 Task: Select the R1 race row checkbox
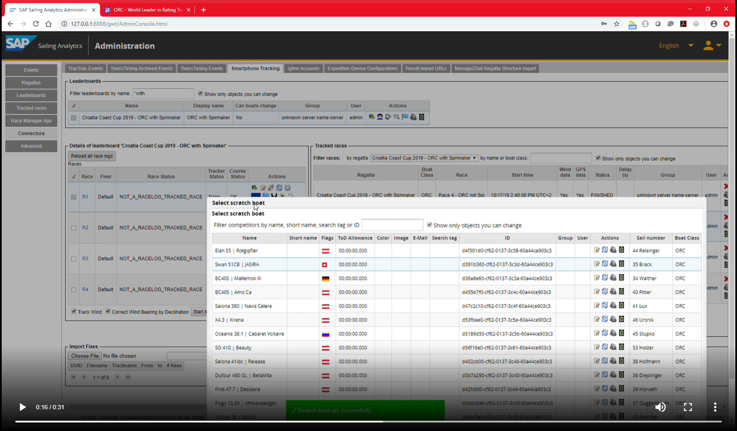74,197
